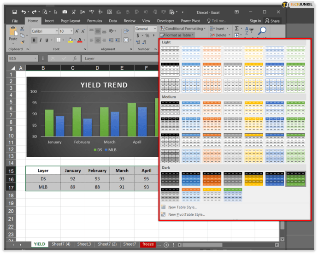Click the Orientation text angle icon
The height and width of the screenshot is (254, 318).
(111, 31)
